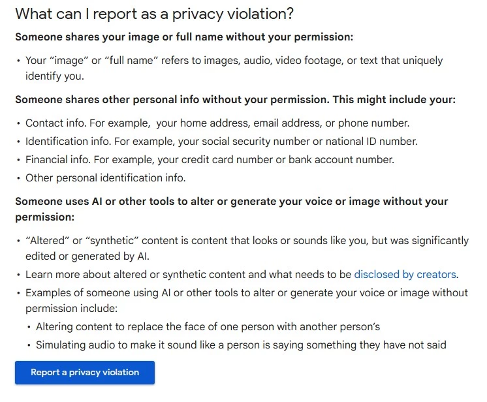
Task: Click the 'Other personal identification info' bullet
Action: tap(106, 178)
